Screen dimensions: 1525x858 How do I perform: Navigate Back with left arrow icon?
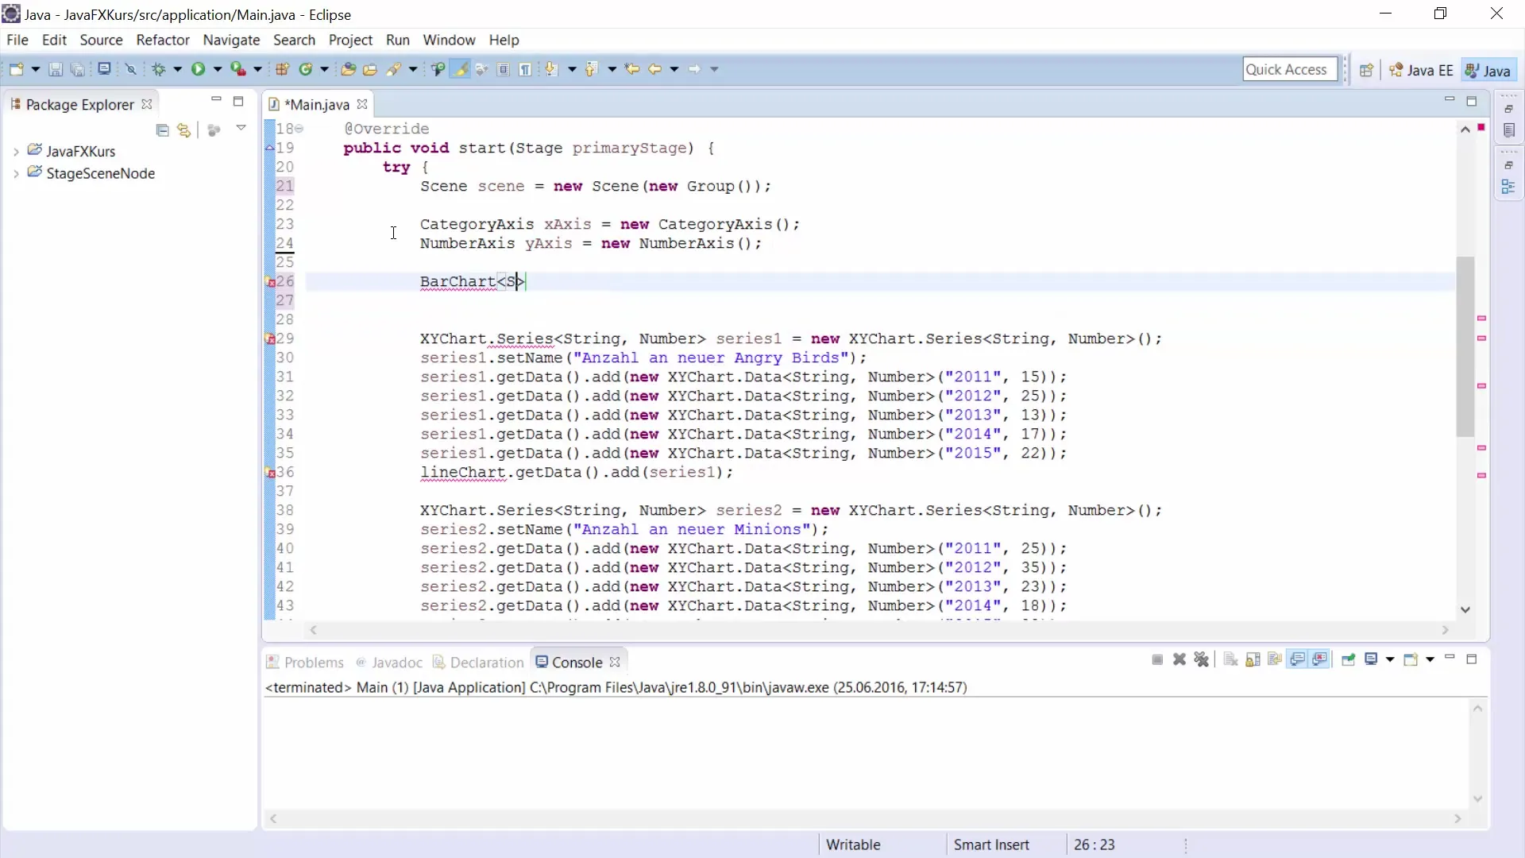[x=655, y=69]
